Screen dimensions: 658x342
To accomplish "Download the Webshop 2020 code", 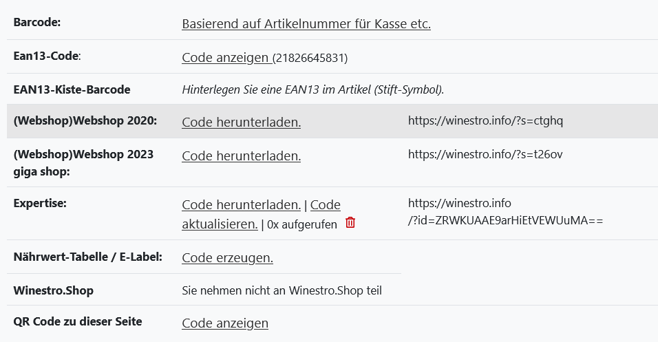I will point(241,122).
